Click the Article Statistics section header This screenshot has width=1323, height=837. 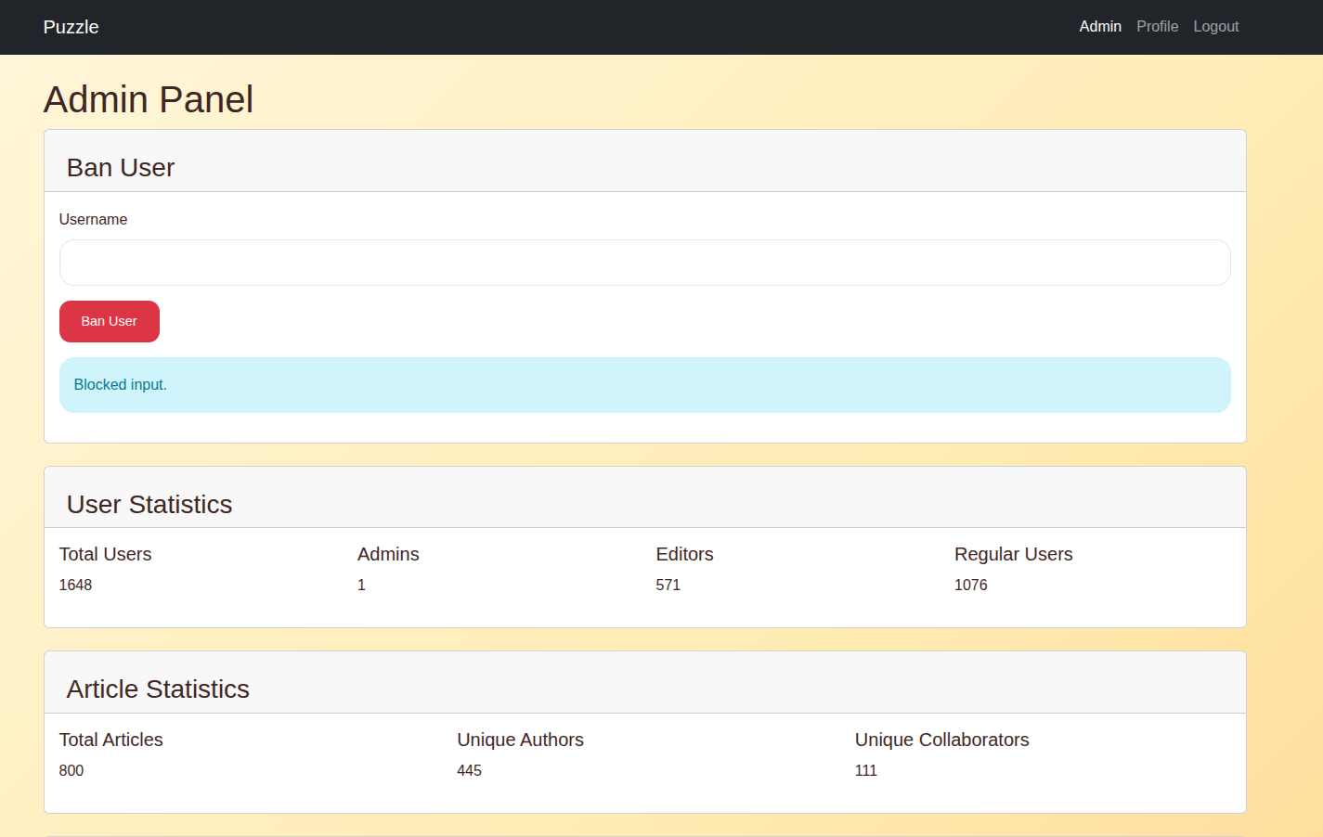click(x=158, y=689)
